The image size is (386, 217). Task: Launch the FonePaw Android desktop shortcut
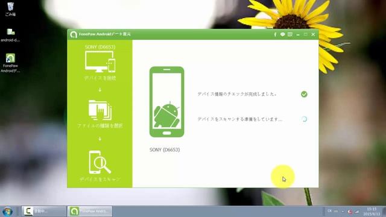pyautogui.click(x=10, y=63)
